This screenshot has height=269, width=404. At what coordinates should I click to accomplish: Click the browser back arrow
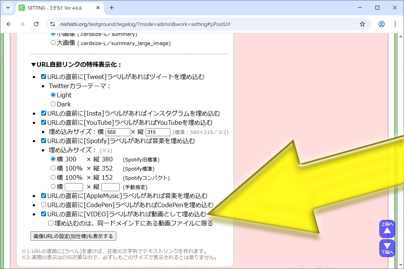(9, 24)
